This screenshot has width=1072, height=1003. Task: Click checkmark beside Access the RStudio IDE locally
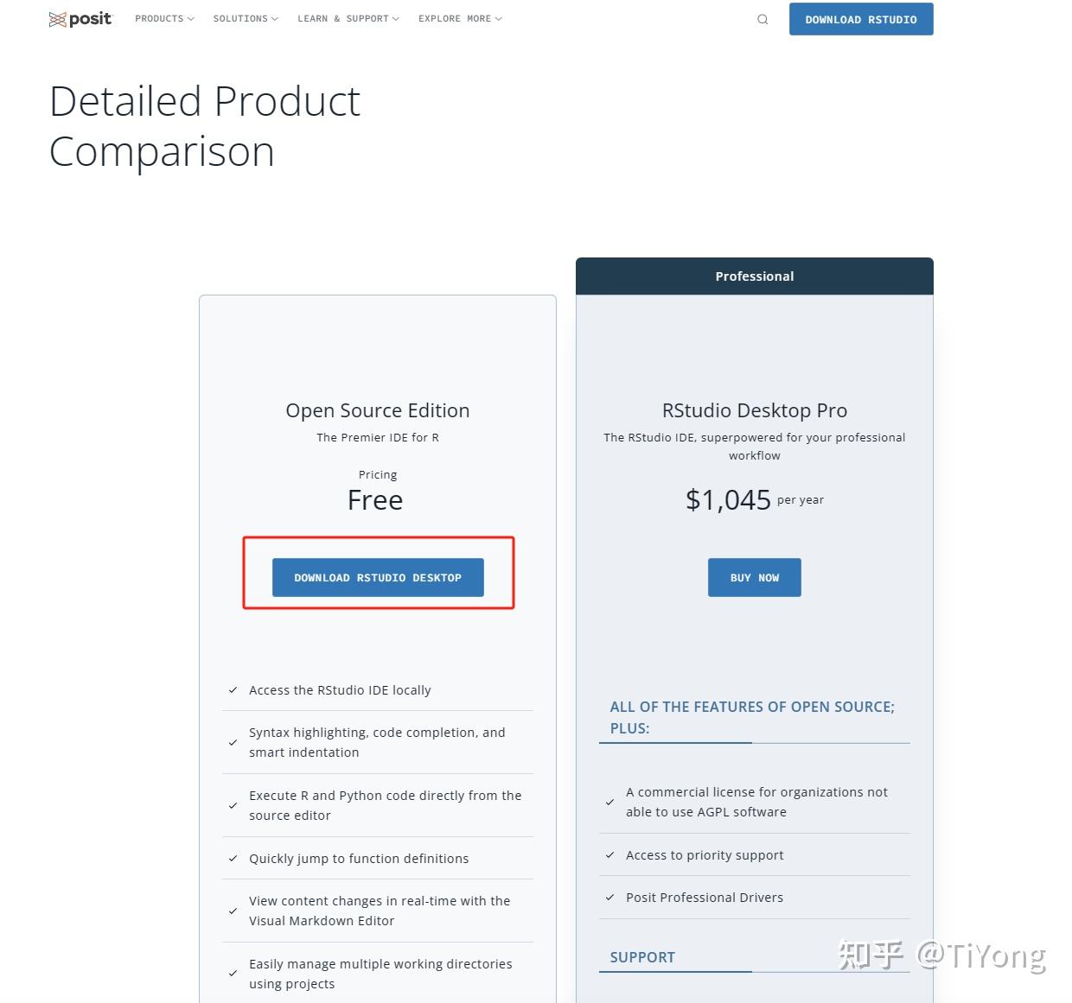coord(233,690)
